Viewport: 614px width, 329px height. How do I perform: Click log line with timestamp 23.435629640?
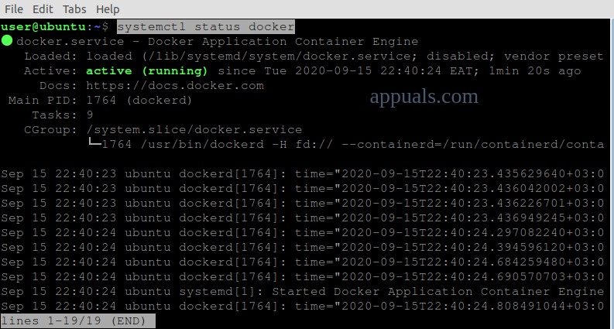coord(302,174)
